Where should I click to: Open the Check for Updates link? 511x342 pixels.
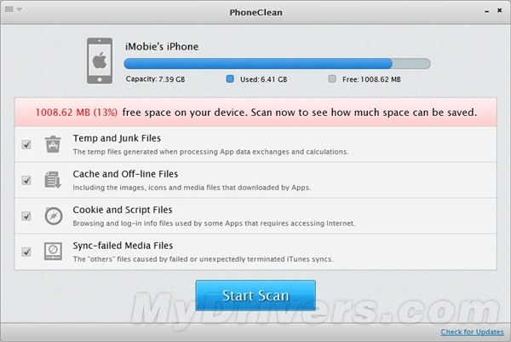[x=472, y=332]
